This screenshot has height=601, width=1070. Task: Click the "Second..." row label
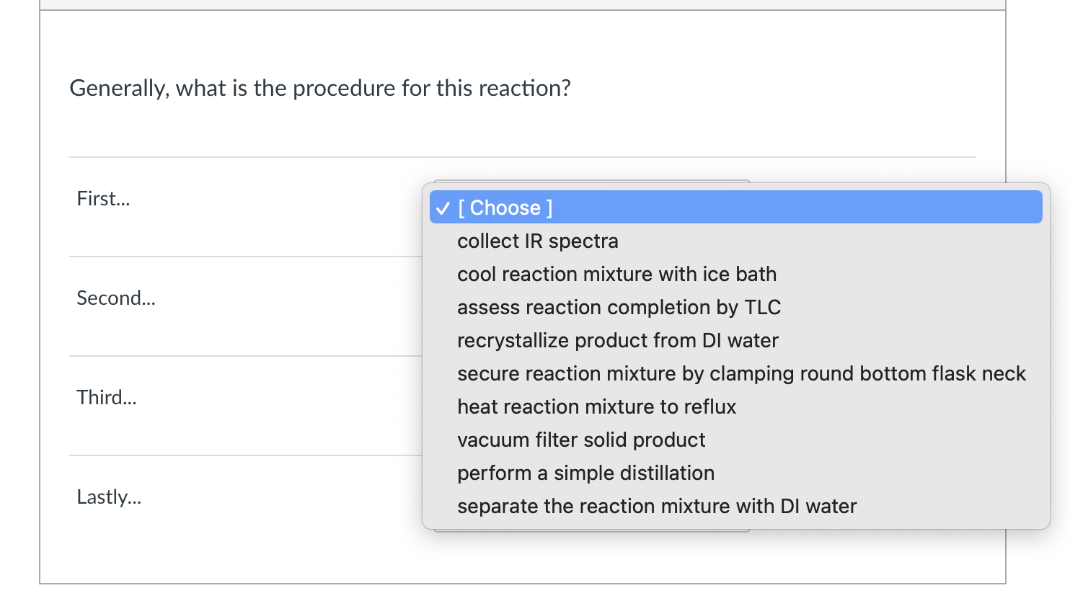click(115, 298)
